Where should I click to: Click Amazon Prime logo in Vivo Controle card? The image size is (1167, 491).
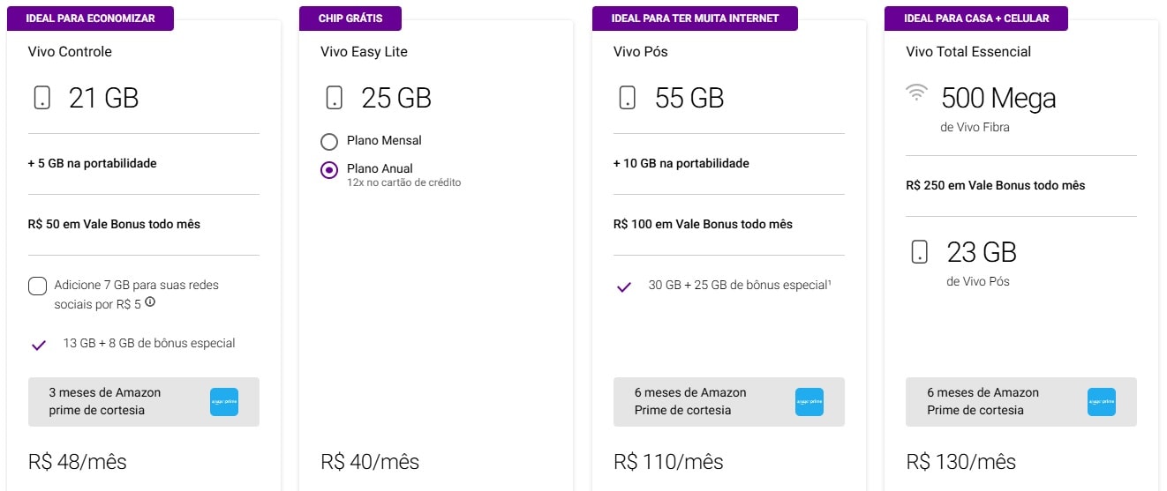tap(224, 402)
